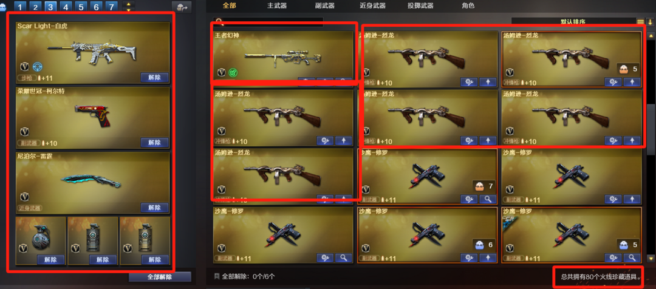Select backpack slot 1
Viewport: 656px width, 289px height.
[x=21, y=7]
